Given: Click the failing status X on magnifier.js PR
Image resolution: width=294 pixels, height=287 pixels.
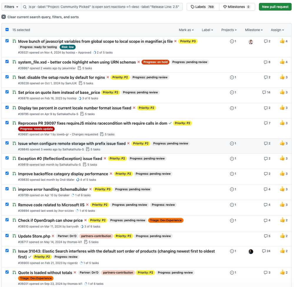Looking at the screenshot, I should [175, 42].
